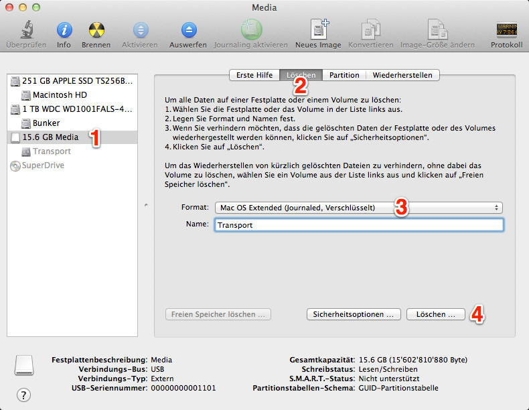Screen dimensions: 529x410
Task: Select the Transport volume in sidebar
Action: click(x=72, y=151)
